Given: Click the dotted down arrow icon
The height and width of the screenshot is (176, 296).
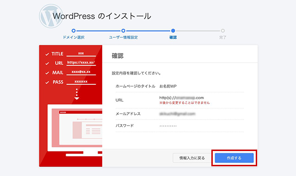Looking at the screenshot, I should (x=77, y=94).
